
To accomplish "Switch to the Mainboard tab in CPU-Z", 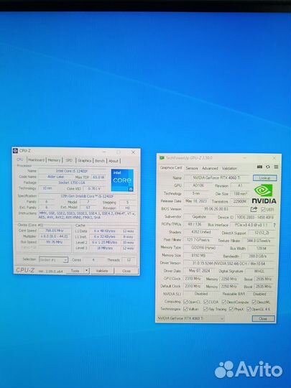I will coord(37,160).
